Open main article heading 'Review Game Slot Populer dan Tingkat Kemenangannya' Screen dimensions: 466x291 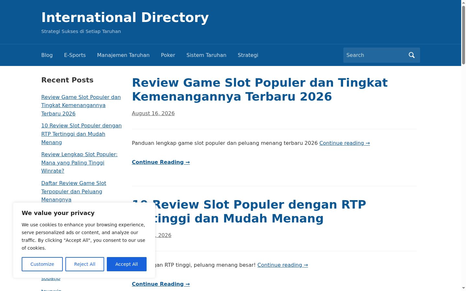coord(260,90)
